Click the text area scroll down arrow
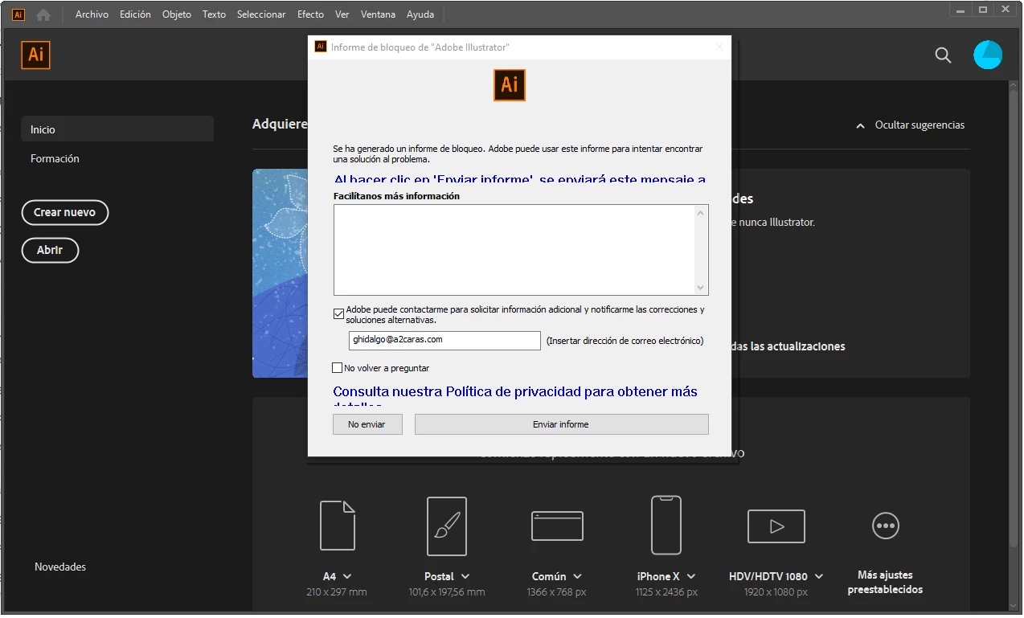 pyautogui.click(x=701, y=288)
